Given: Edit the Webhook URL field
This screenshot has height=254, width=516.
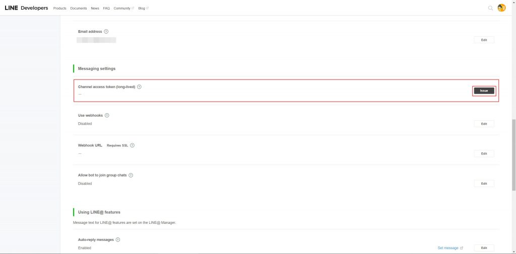Looking at the screenshot, I should [484, 153].
